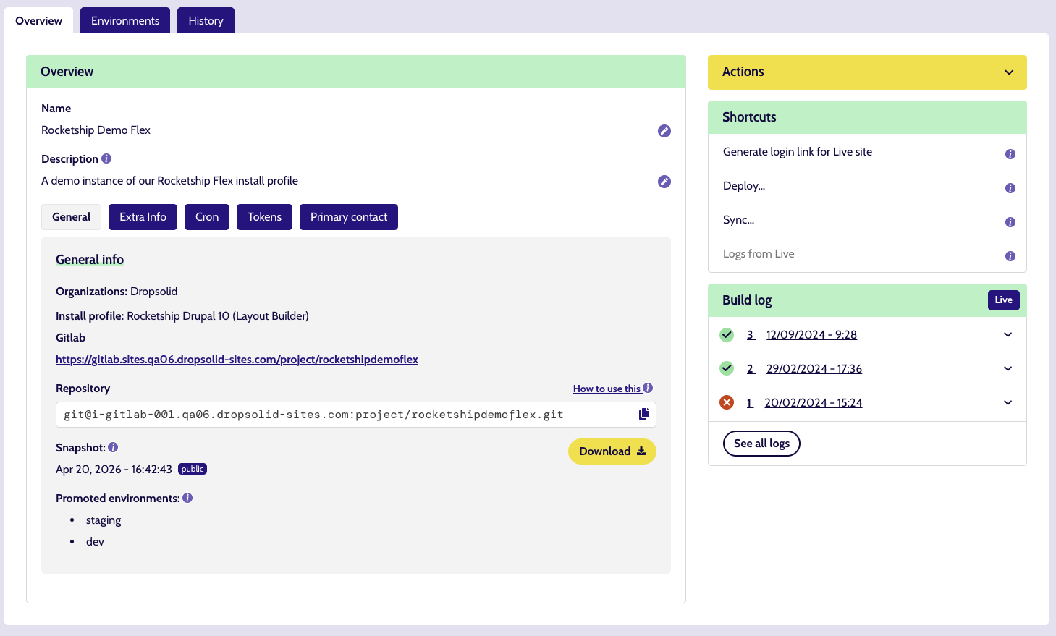Open build number 3 link

tap(751, 335)
